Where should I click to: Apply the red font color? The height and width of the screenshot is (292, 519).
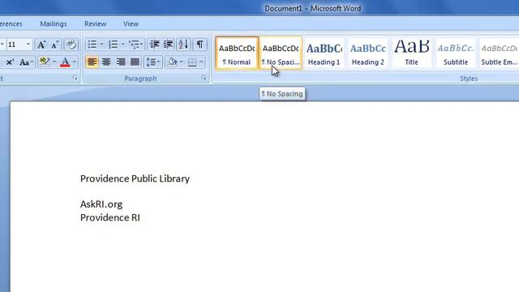pyautogui.click(x=65, y=62)
